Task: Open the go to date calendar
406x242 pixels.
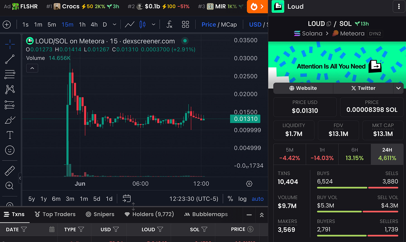Action: click(127, 199)
